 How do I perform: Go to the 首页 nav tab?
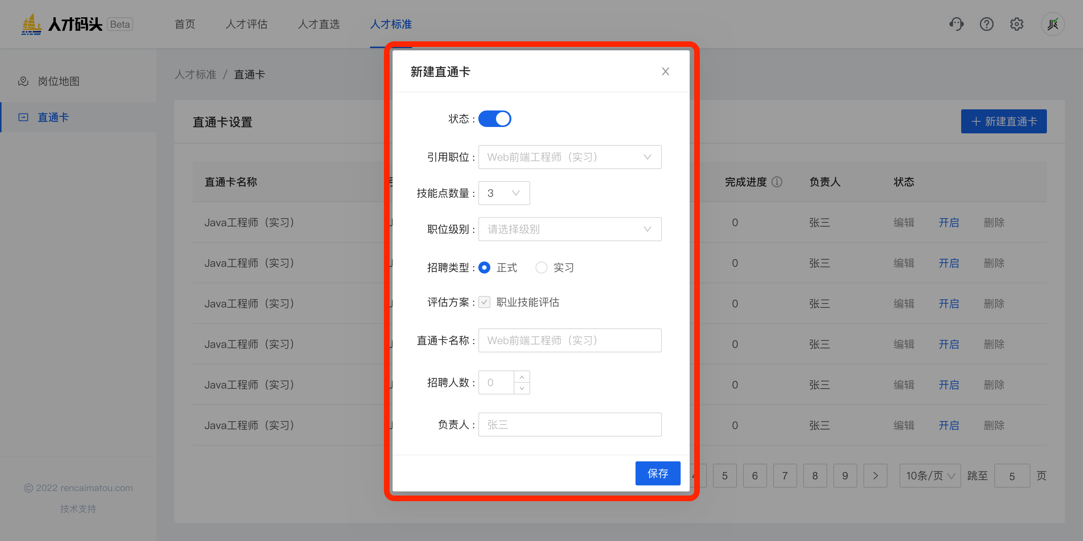click(x=185, y=24)
